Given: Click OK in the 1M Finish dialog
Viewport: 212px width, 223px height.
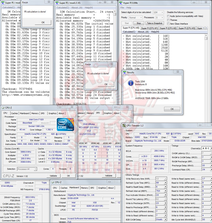Looking at the screenshot, I should point(43,22).
